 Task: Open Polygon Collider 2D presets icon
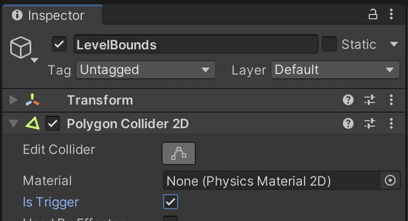click(370, 124)
